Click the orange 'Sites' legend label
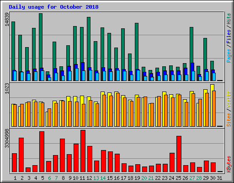The width and height of the screenshot is (234, 183). [229, 120]
